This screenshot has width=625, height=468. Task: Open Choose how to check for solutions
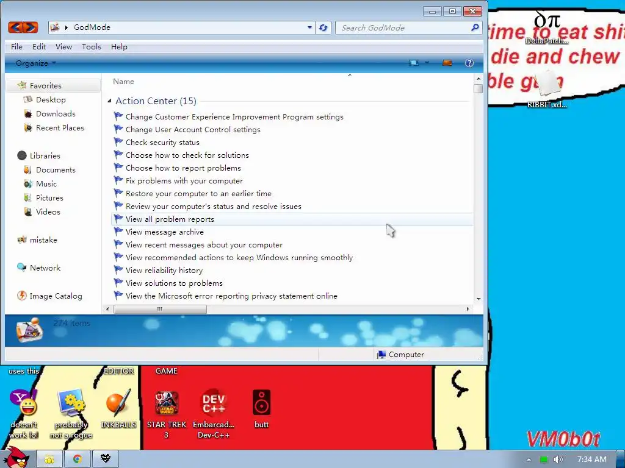tap(187, 155)
